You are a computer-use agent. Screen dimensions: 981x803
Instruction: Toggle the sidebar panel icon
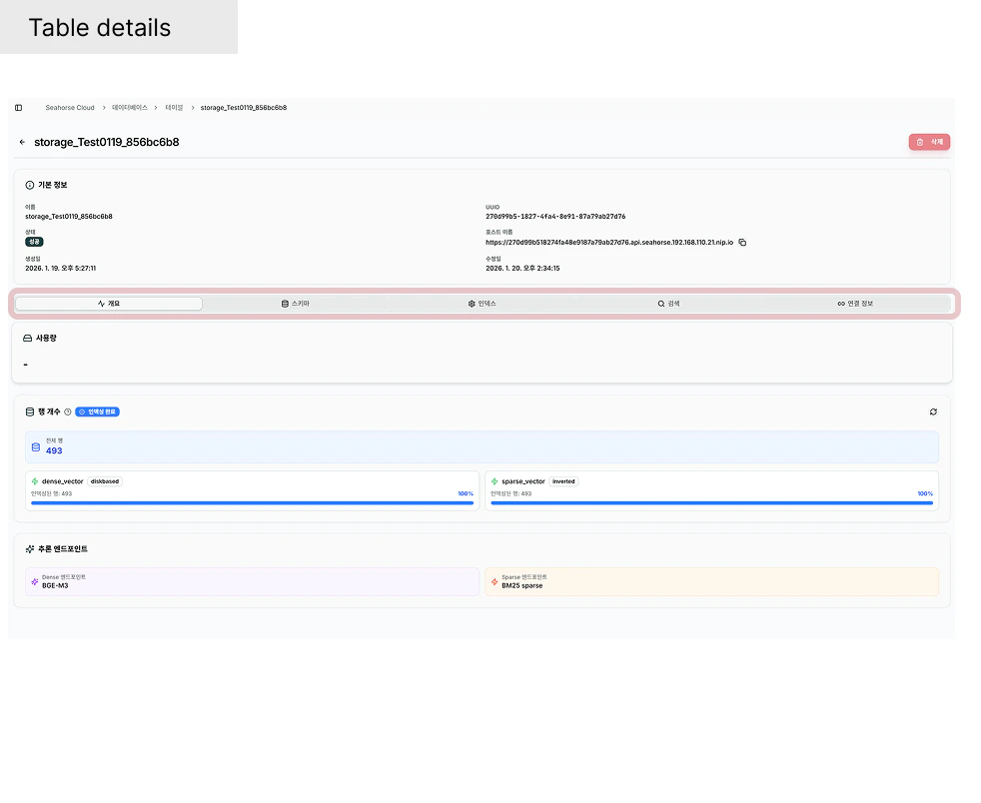point(19,108)
